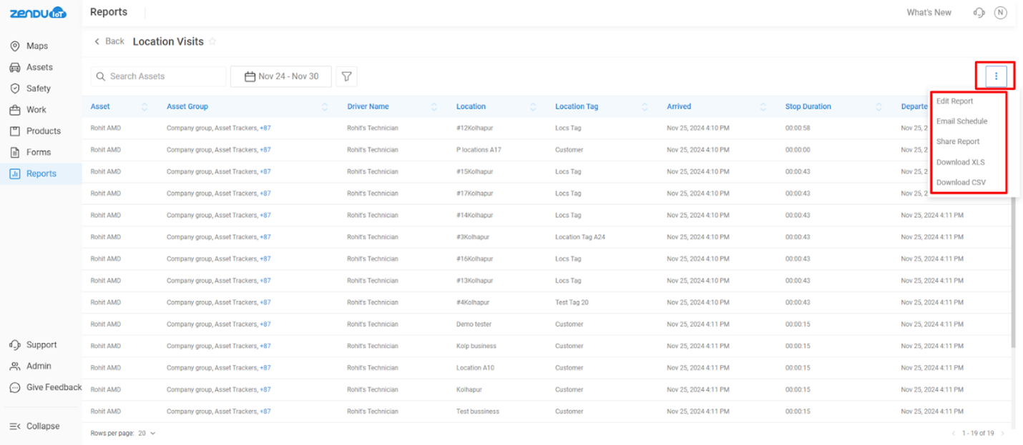Image resolution: width=1023 pixels, height=445 pixels.
Task: Click the search magnifier icon
Action: pos(101,76)
